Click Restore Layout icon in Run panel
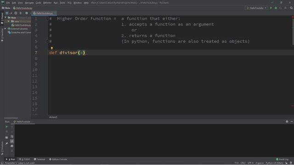Viewport: 294px width, 165px height. point(6,137)
